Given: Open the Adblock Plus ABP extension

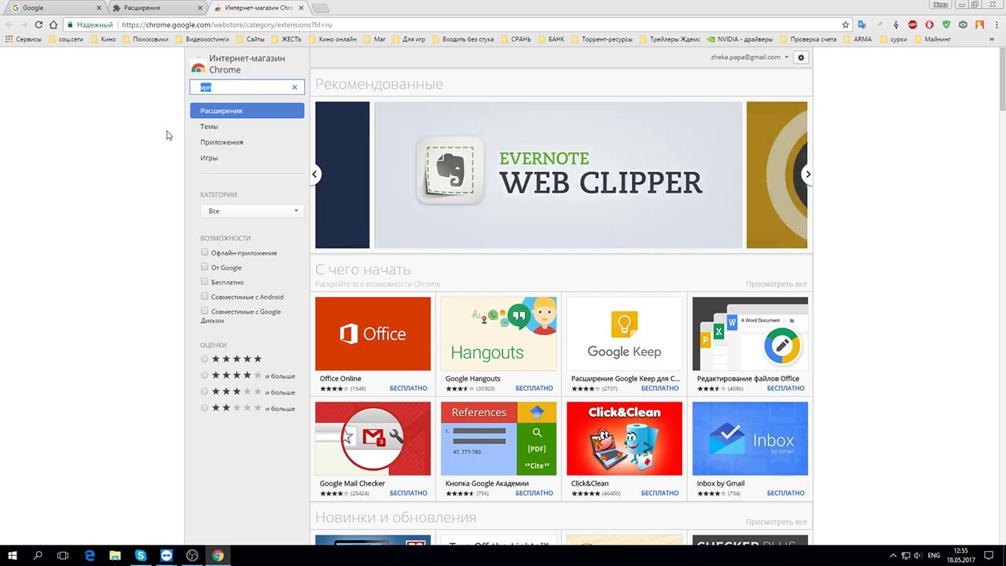Looking at the screenshot, I should point(912,24).
